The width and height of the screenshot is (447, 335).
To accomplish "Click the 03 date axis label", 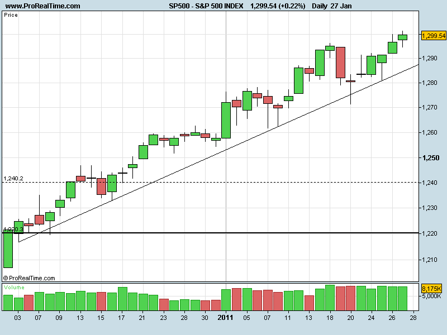I will tap(18, 318).
